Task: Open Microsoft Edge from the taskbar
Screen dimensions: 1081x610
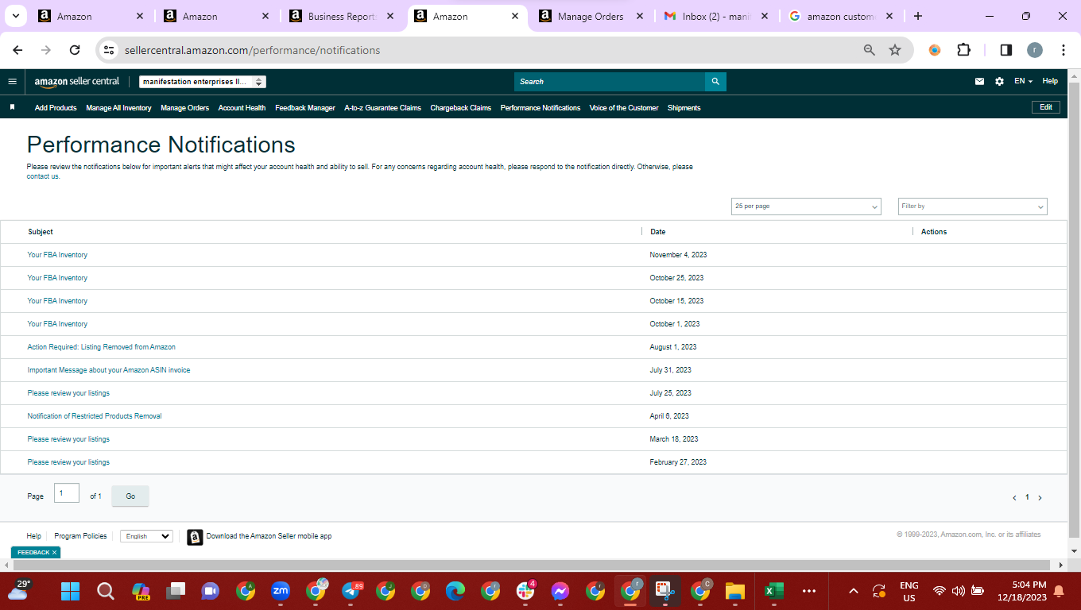Action: [455, 591]
